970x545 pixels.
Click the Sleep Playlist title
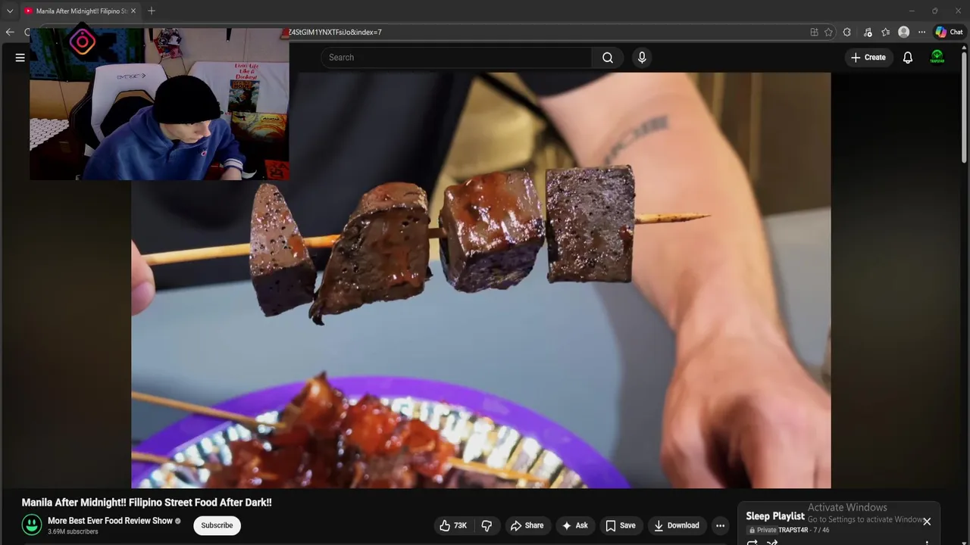[x=775, y=516]
